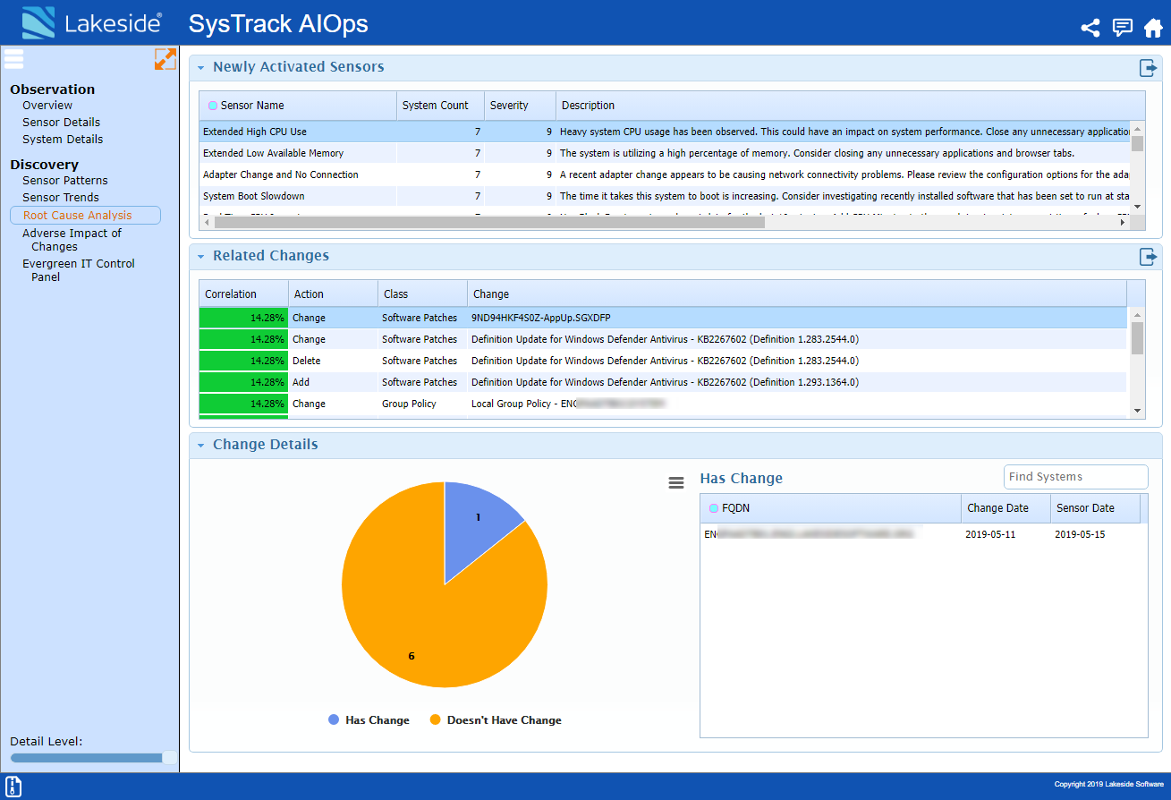
Task: Open the feedback chat icon
Action: tap(1122, 28)
